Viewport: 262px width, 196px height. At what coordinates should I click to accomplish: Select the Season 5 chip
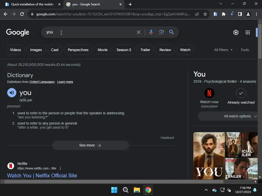pos(124,50)
